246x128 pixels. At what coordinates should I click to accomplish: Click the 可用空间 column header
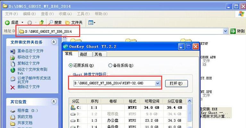coord(152,101)
